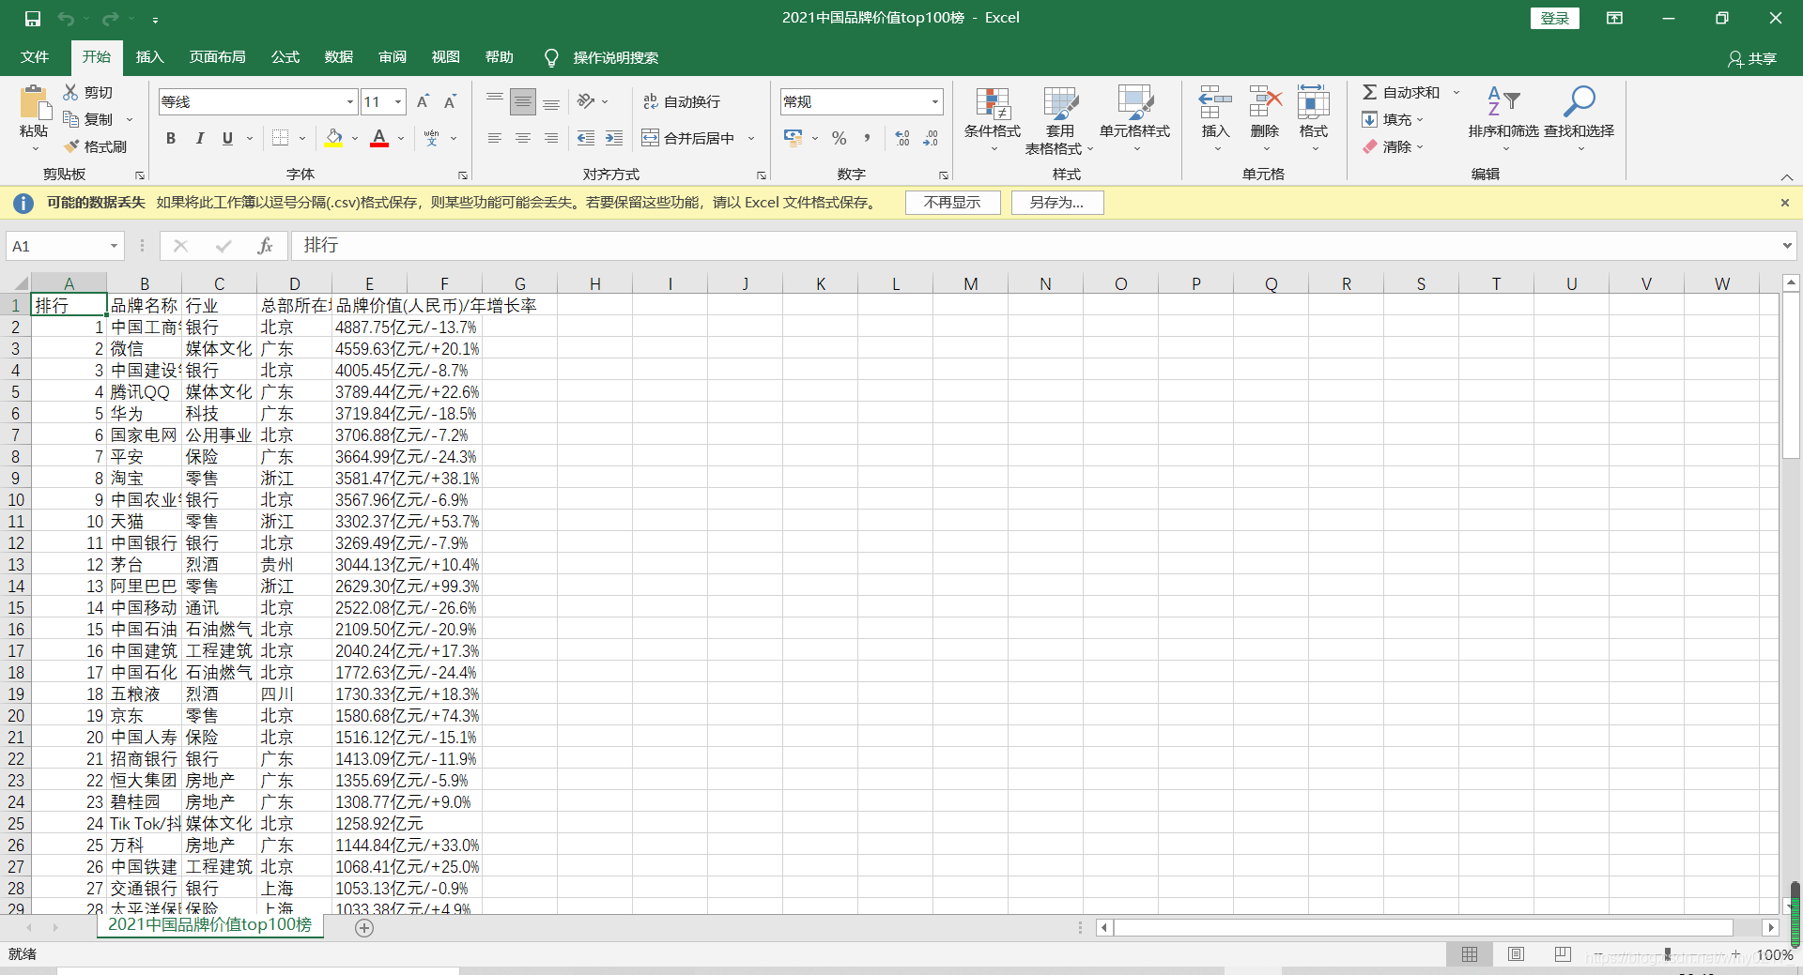This screenshot has height=975, width=1803.
Task: Click the increase decimal icon
Action: tap(902, 138)
